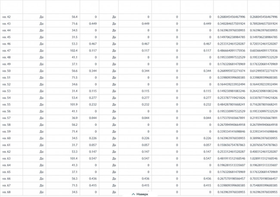This screenshot has width=280, height=197.
Task: Select the "кв. 67" row label
Action: coord(6,185)
